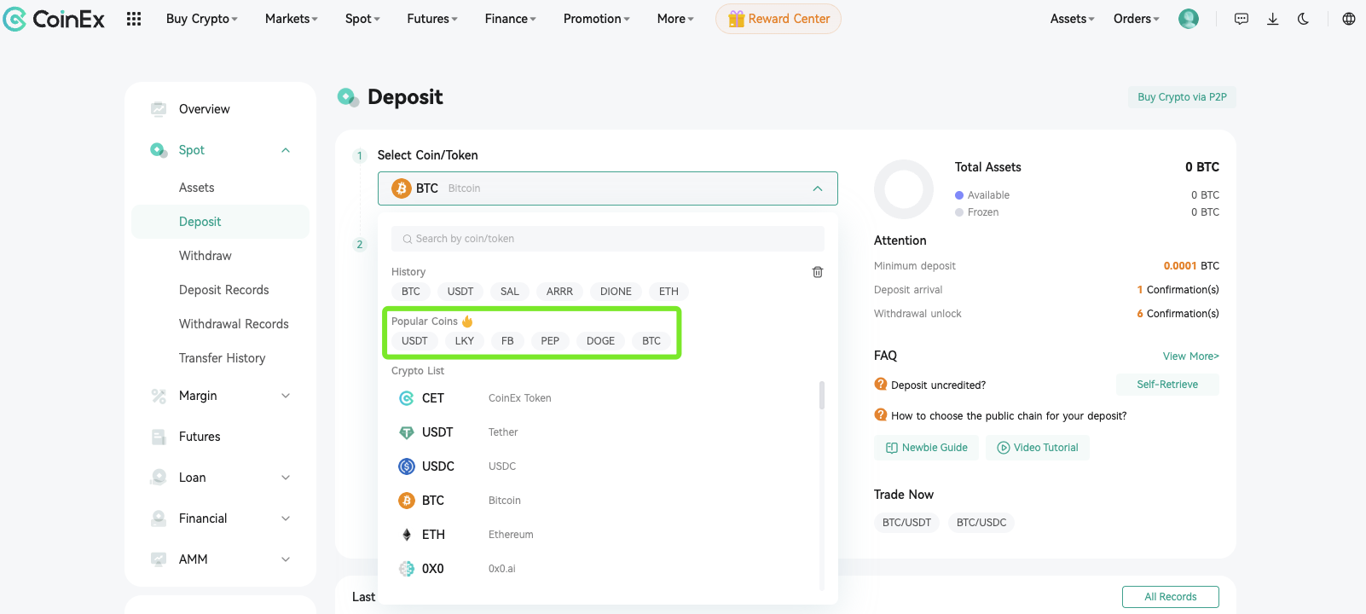Click the Search by coin/token field

(x=608, y=239)
